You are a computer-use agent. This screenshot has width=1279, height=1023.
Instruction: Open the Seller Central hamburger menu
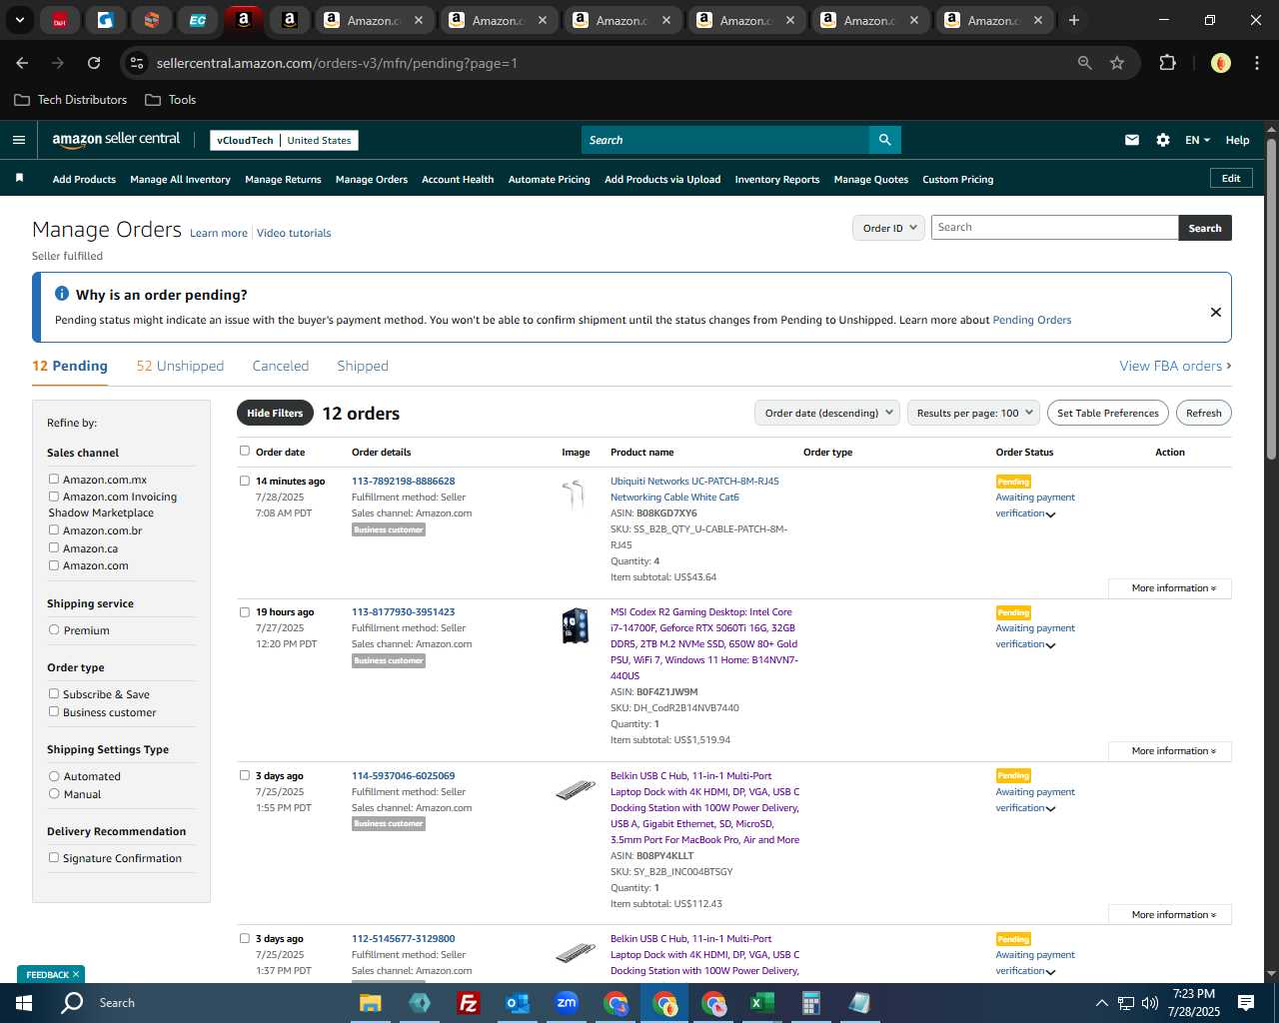18,140
